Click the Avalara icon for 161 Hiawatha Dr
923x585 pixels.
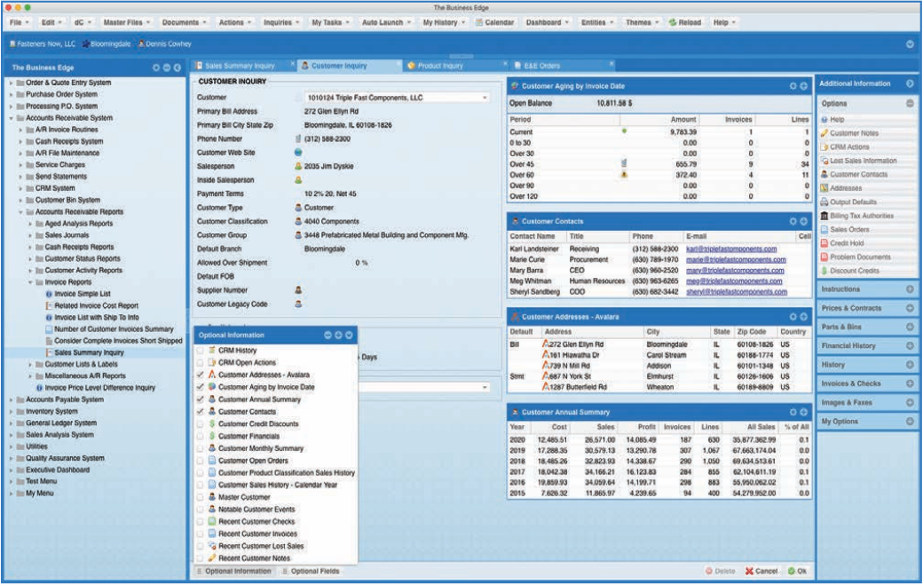coord(545,355)
